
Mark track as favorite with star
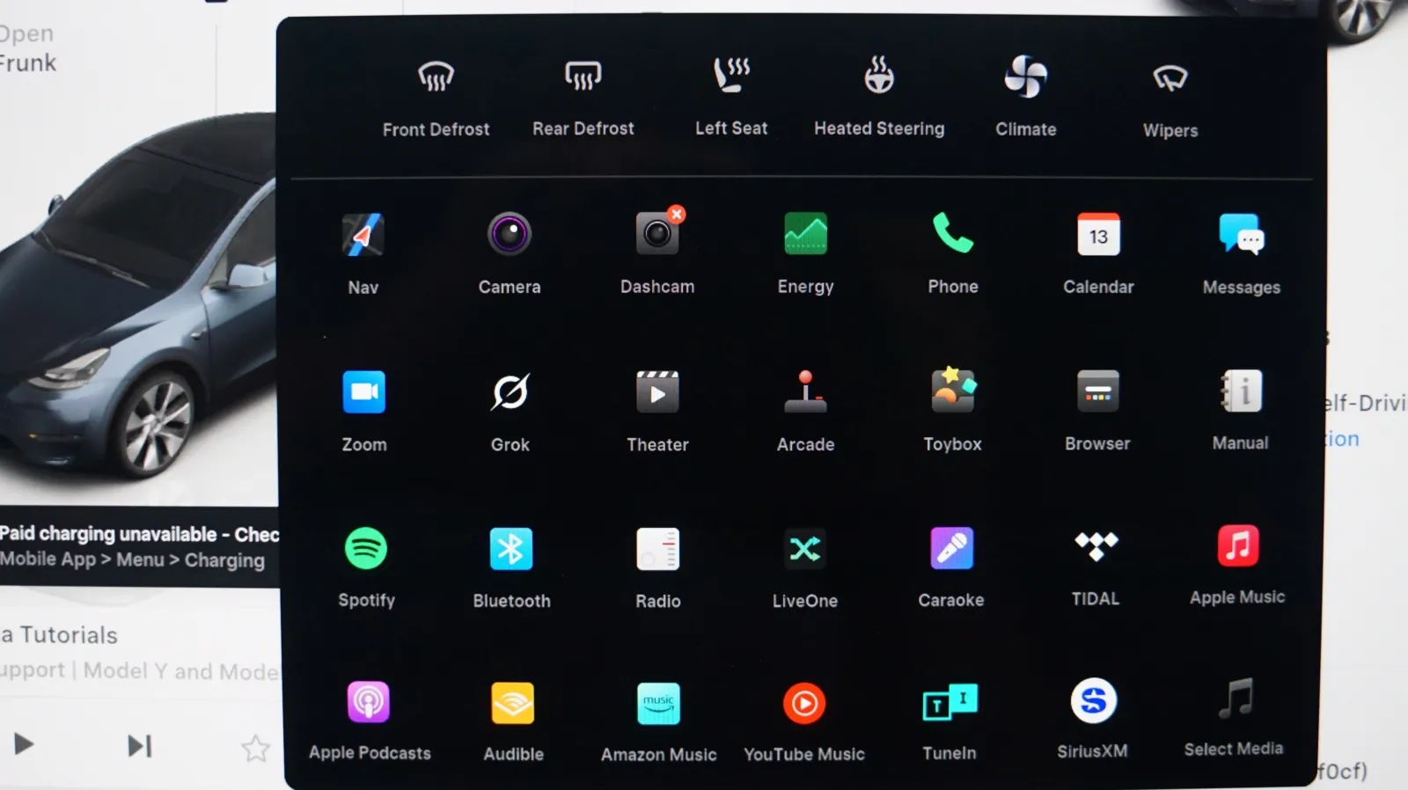click(255, 749)
